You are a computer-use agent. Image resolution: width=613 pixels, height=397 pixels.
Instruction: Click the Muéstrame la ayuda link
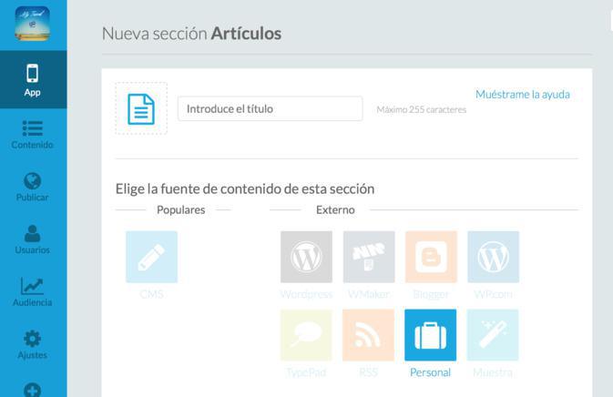click(x=522, y=94)
